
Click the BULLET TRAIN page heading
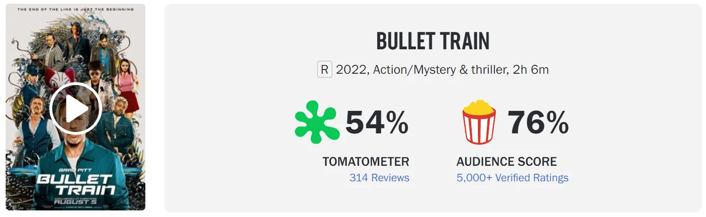coord(433,41)
